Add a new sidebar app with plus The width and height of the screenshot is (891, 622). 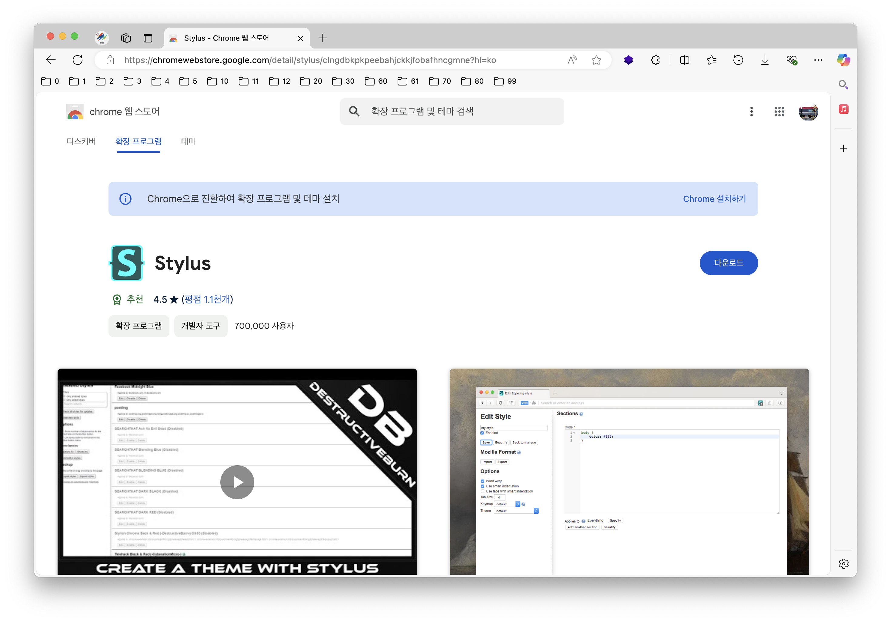(843, 148)
